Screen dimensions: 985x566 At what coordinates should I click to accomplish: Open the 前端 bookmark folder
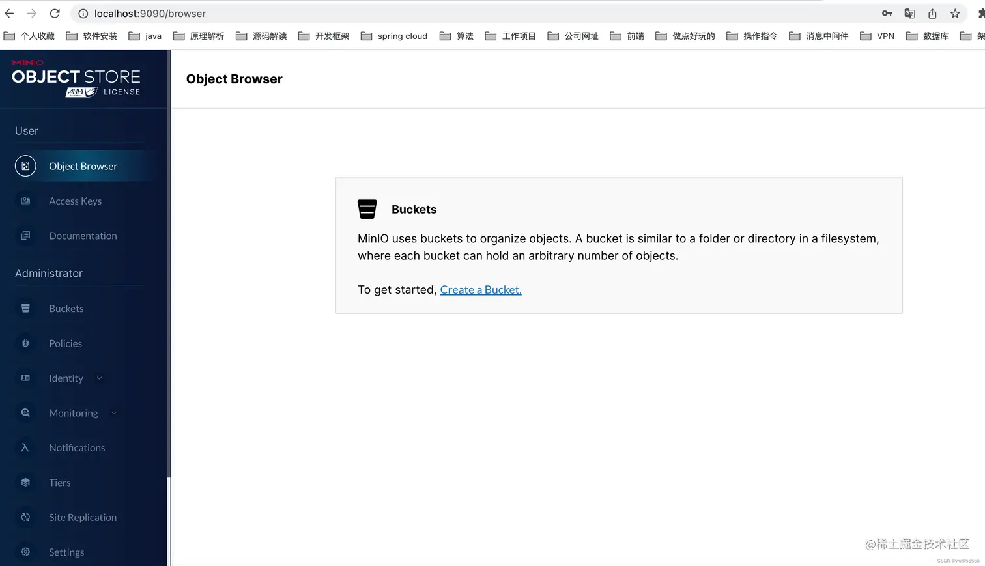pyautogui.click(x=627, y=36)
